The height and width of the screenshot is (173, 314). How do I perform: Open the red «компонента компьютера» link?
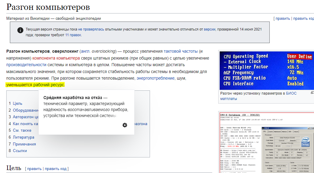click(56, 58)
